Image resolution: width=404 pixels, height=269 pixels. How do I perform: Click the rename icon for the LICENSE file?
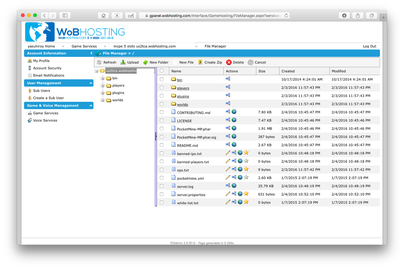[228, 120]
